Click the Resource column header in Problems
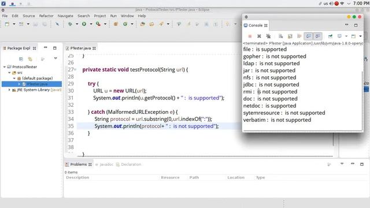370x208 pixels. [x=170, y=177]
